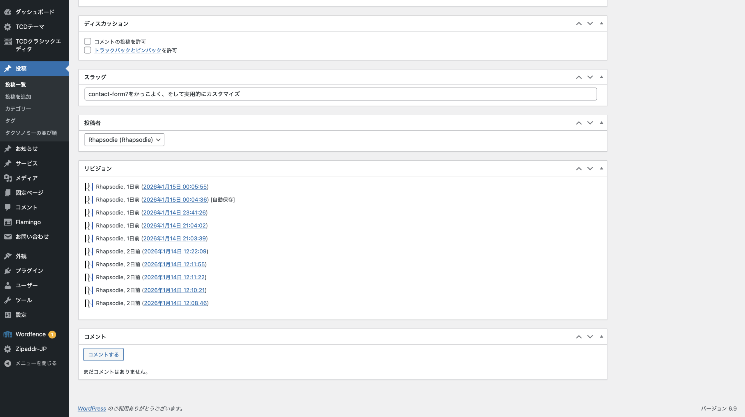
Task: Collapse the Revisions panel with triangle toggle
Action: [x=602, y=168]
